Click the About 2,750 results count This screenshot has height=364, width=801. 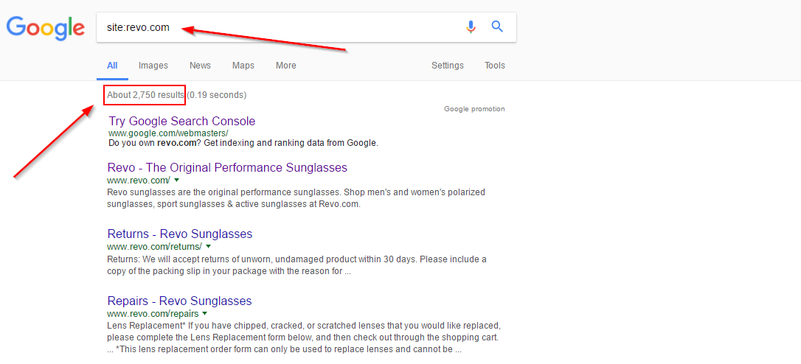[145, 95]
